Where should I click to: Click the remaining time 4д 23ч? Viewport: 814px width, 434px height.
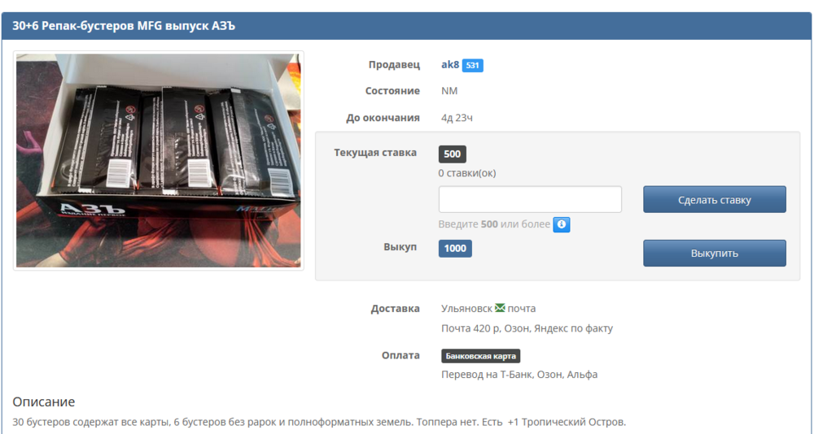(457, 118)
